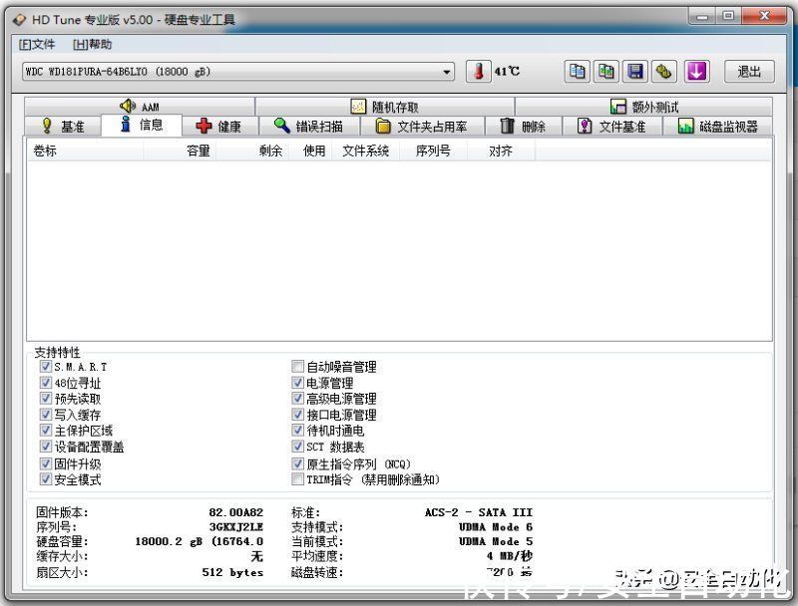Switch to the 健康 tab
The width and height of the screenshot is (798, 606).
[x=219, y=126]
